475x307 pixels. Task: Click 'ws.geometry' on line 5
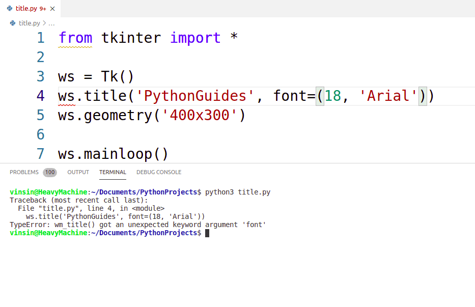[106, 116]
